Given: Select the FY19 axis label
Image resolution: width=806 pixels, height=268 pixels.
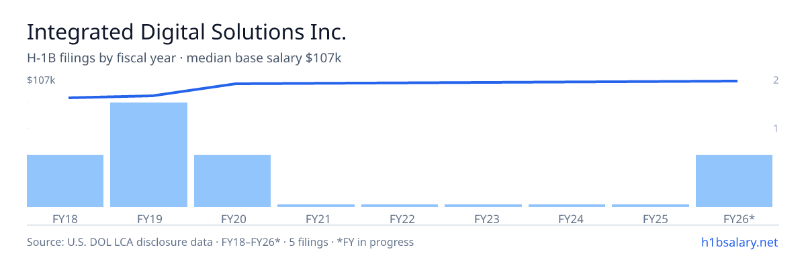Looking at the screenshot, I should (x=148, y=218).
